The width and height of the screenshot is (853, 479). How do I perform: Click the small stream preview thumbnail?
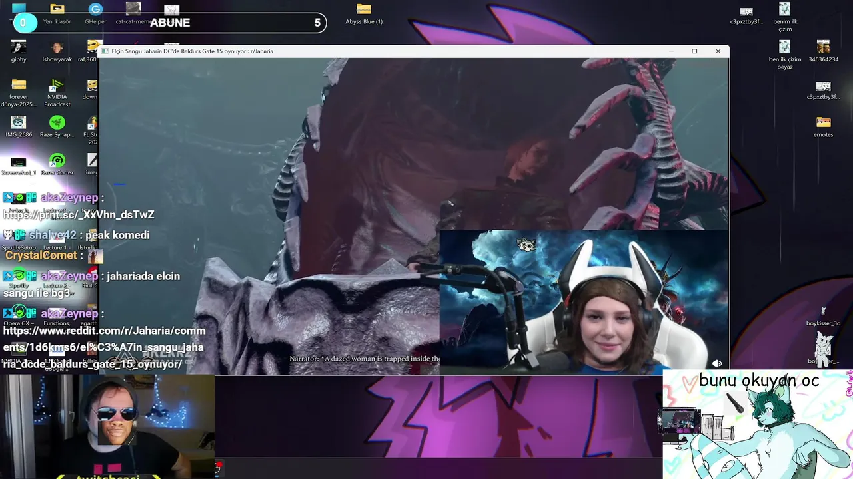point(679,421)
